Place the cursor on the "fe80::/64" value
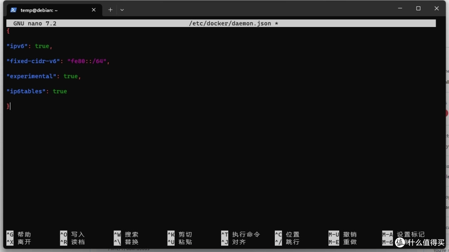 [86, 61]
